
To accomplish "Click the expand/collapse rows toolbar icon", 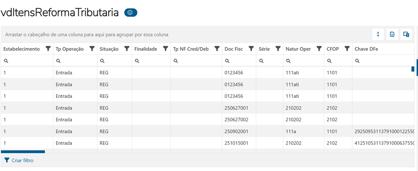I will click(x=378, y=34).
